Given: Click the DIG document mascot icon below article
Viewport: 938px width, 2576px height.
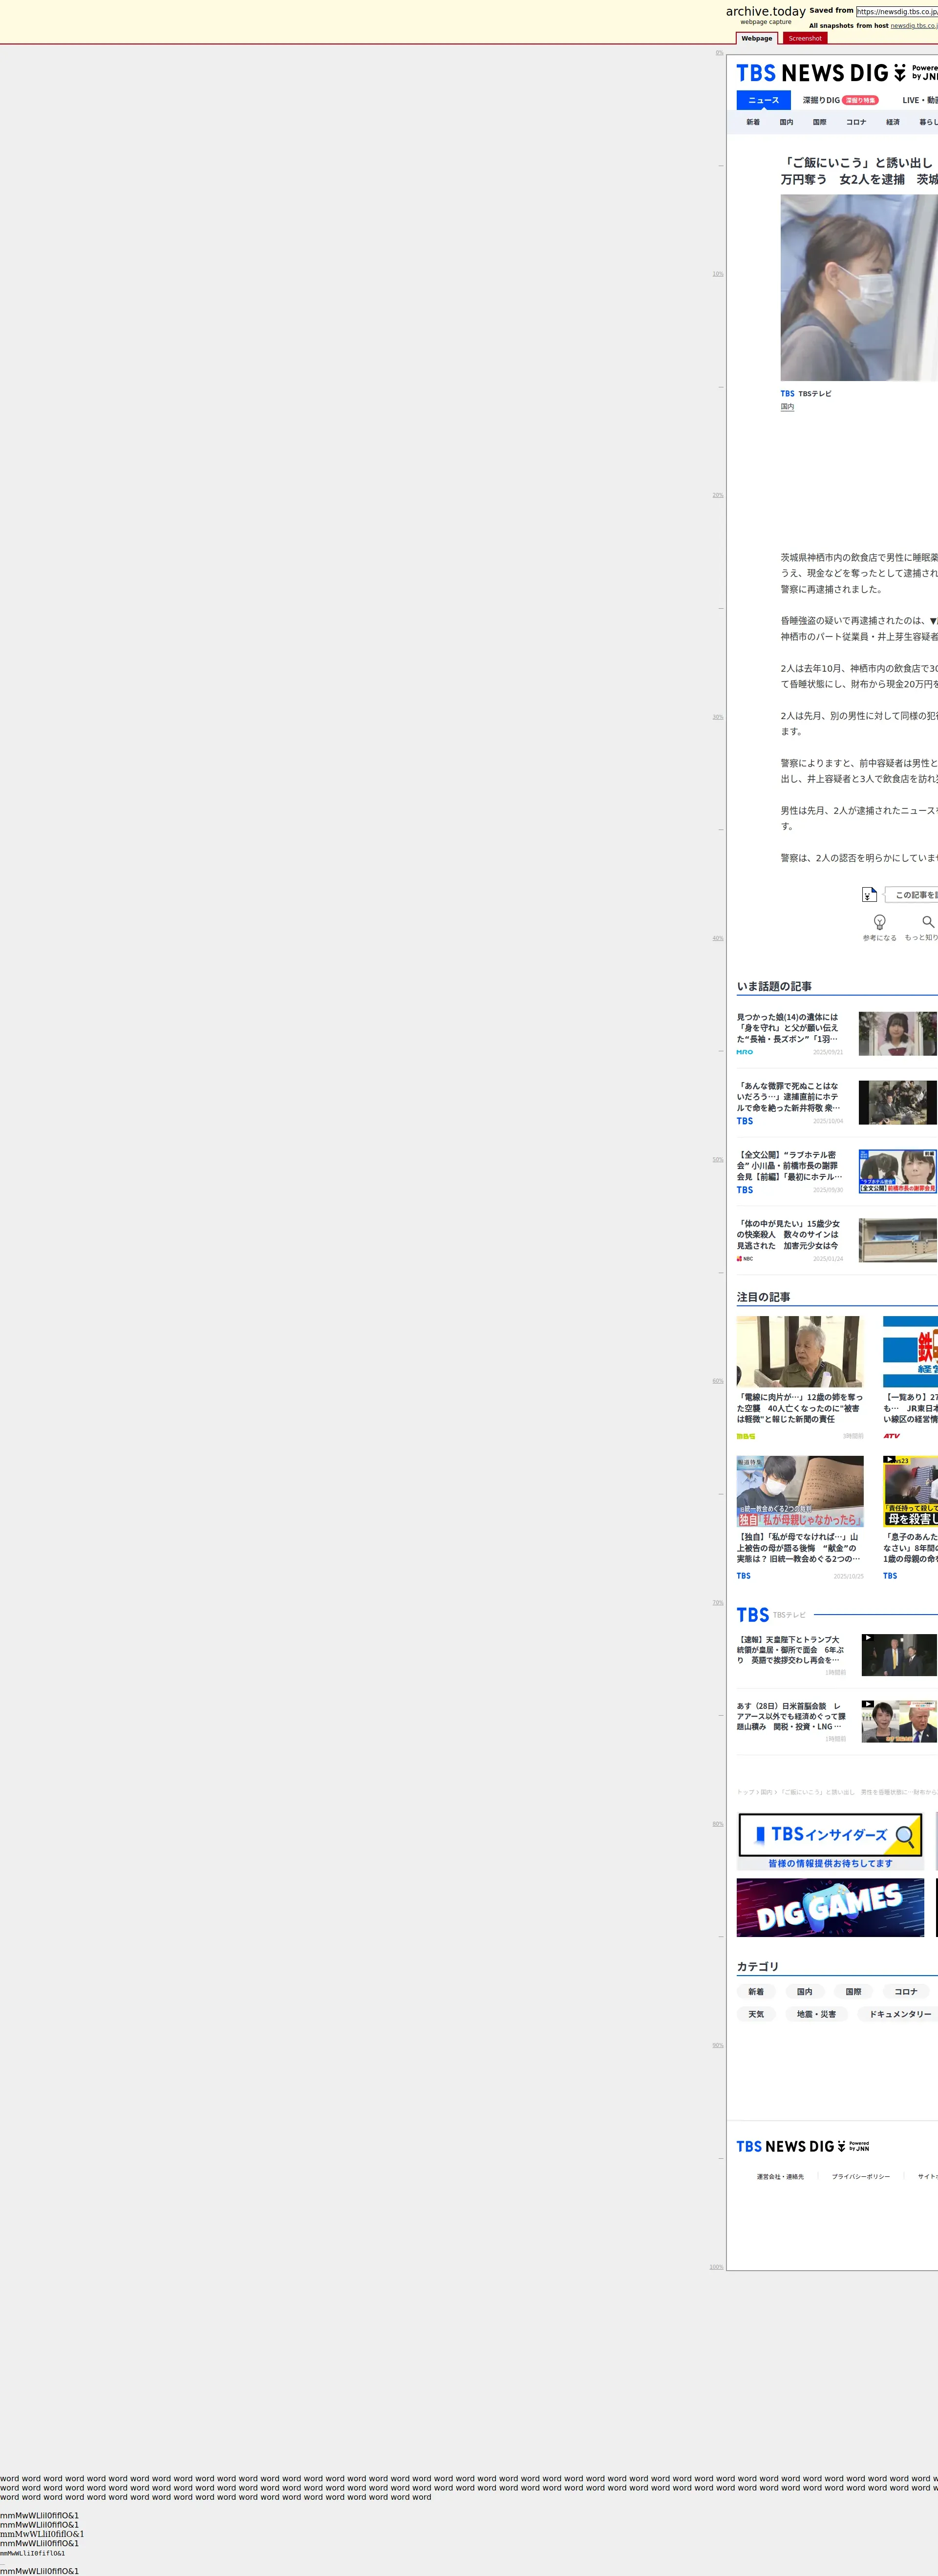Looking at the screenshot, I should (869, 895).
